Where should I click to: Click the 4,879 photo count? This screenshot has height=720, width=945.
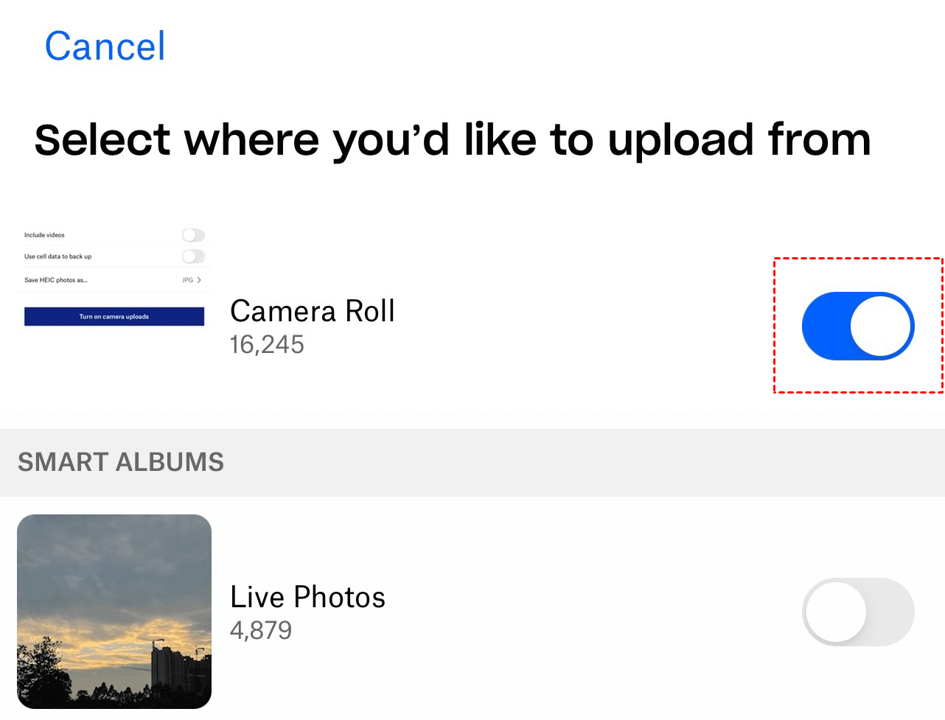click(261, 631)
